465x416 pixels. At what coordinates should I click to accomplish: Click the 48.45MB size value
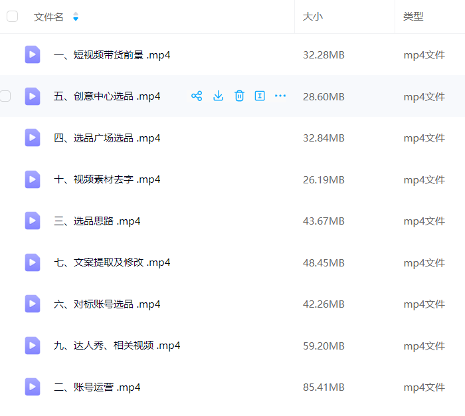324,263
